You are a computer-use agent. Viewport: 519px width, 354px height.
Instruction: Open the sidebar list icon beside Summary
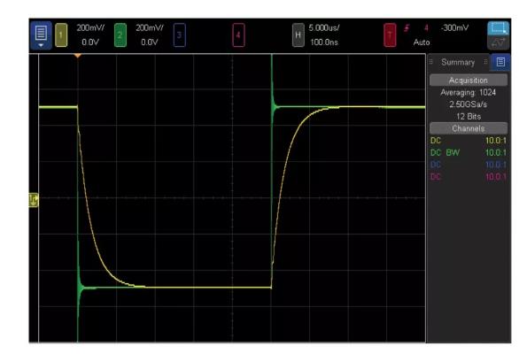(x=500, y=62)
